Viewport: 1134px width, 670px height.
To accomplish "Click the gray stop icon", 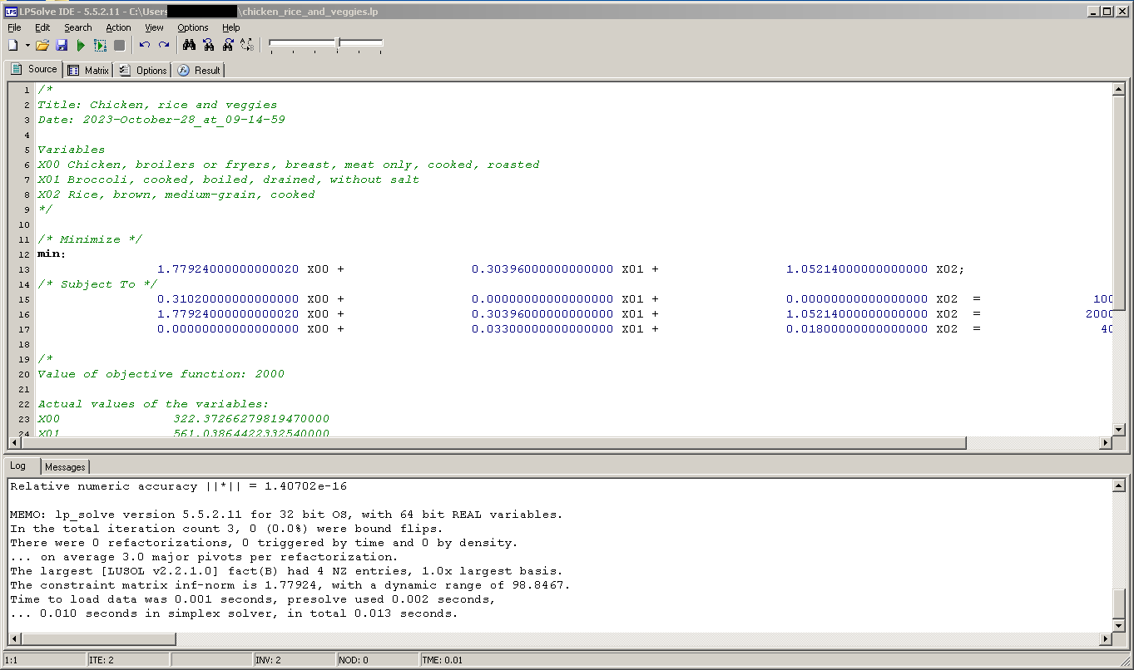I will tap(120, 45).
